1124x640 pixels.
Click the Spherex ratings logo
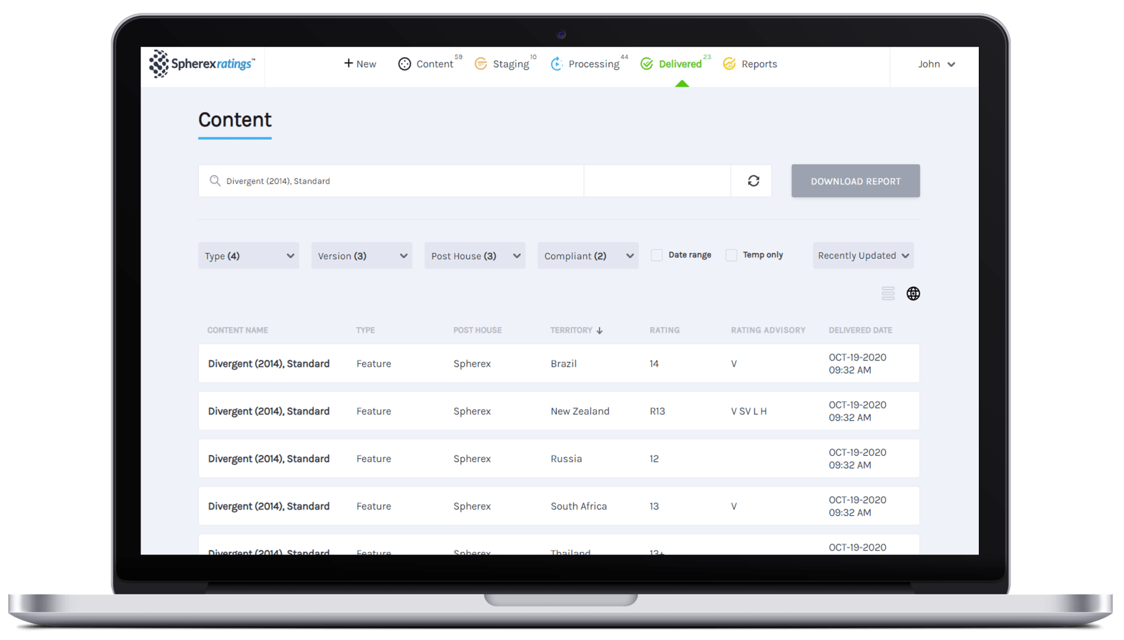point(202,64)
